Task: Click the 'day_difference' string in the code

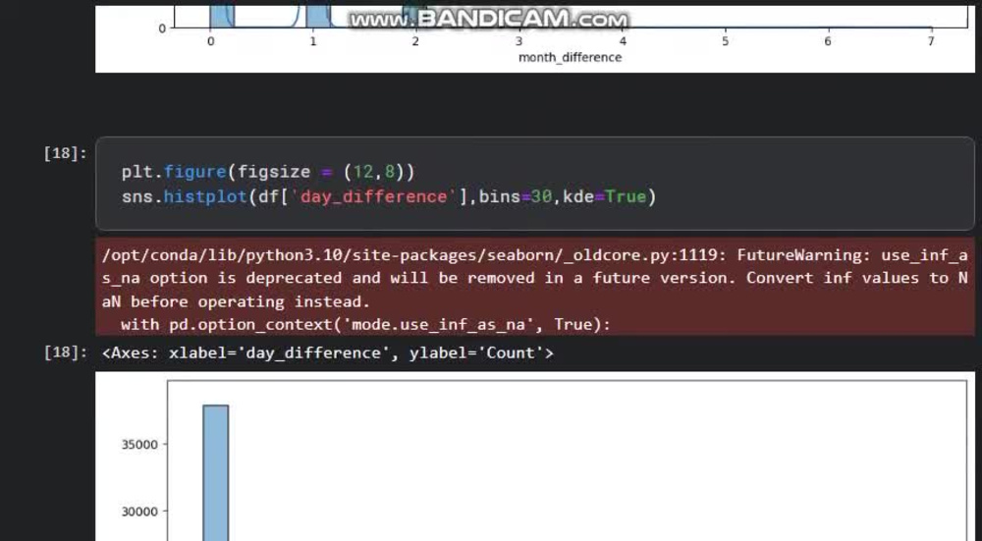Action: (374, 196)
